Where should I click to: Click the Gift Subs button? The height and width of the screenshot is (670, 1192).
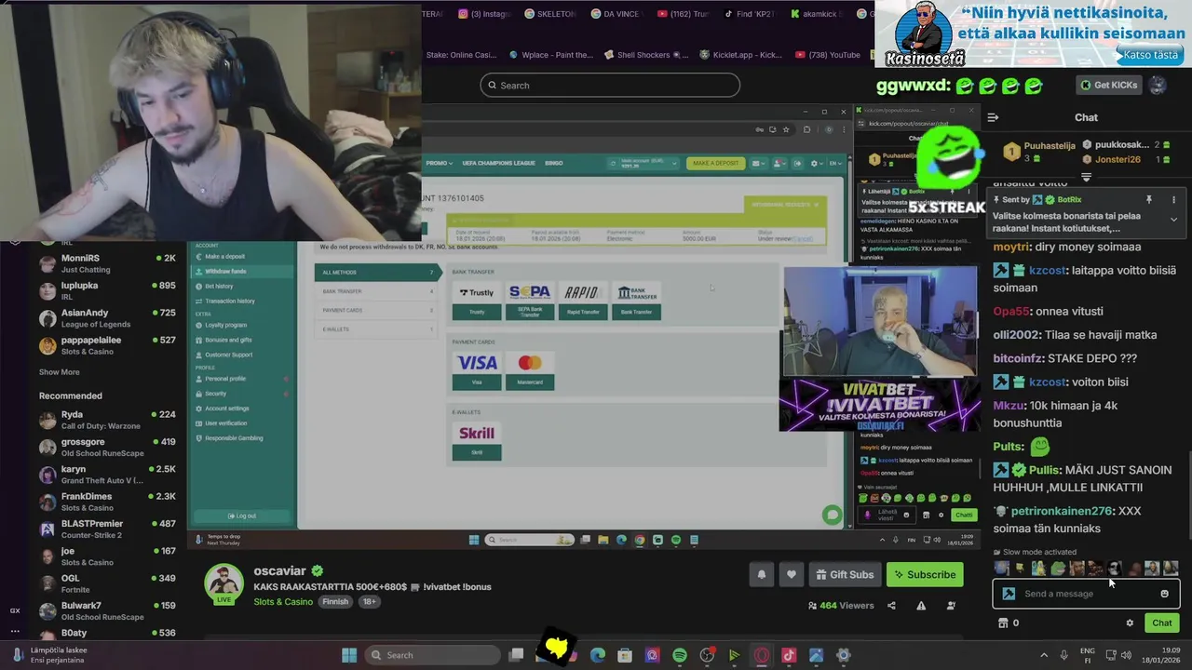pos(844,575)
